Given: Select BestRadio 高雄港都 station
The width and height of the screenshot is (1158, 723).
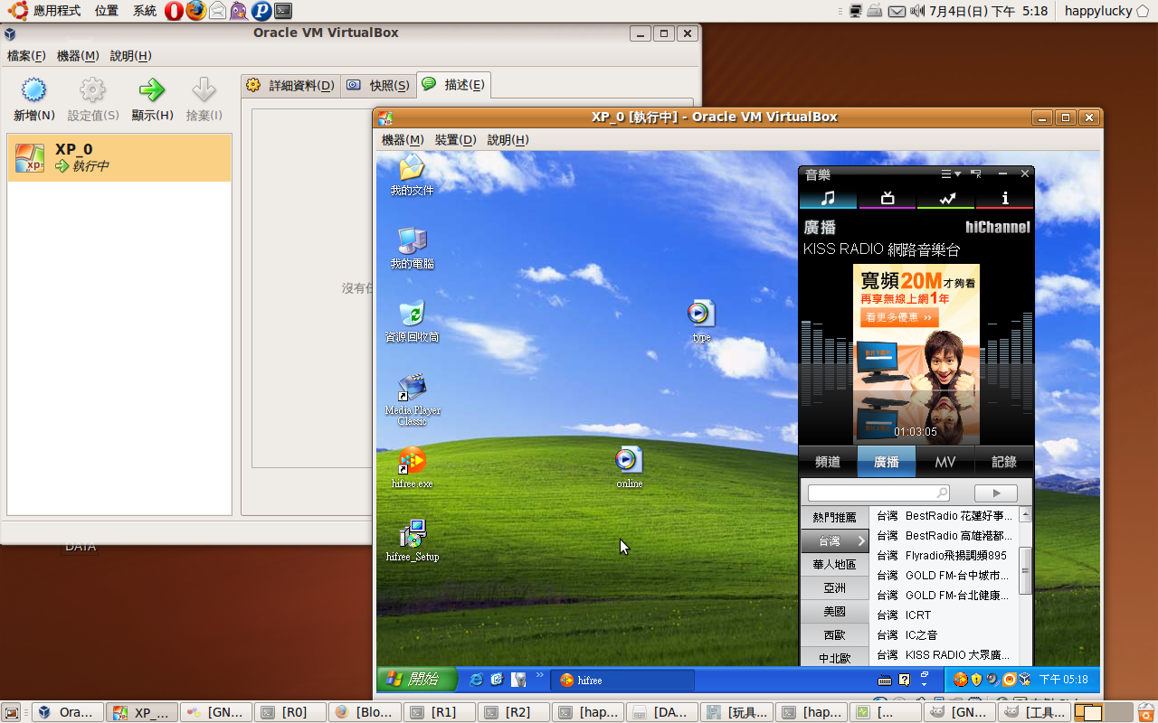Looking at the screenshot, I should point(944,535).
